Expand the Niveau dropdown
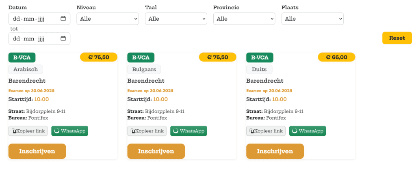Image resolution: width=416 pixels, height=171 pixels. [108, 19]
